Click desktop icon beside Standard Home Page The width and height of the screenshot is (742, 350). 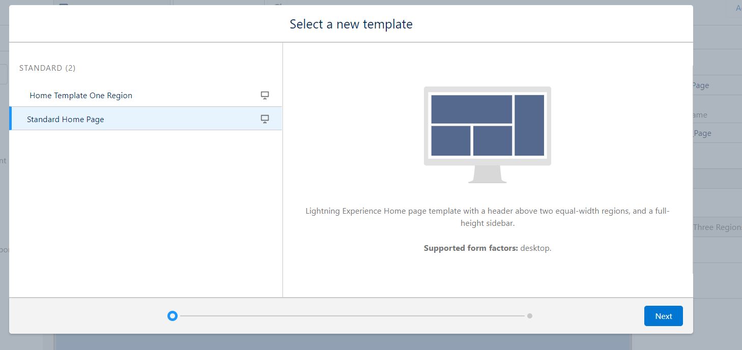pos(265,119)
